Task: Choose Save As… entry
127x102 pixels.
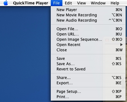Action: 88,64
